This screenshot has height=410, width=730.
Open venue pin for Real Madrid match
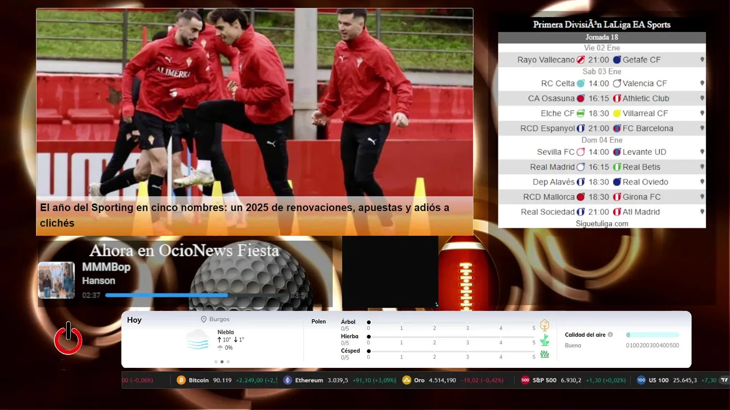(x=702, y=167)
